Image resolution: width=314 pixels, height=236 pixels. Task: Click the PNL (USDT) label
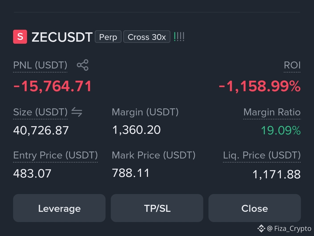pyautogui.click(x=40, y=65)
